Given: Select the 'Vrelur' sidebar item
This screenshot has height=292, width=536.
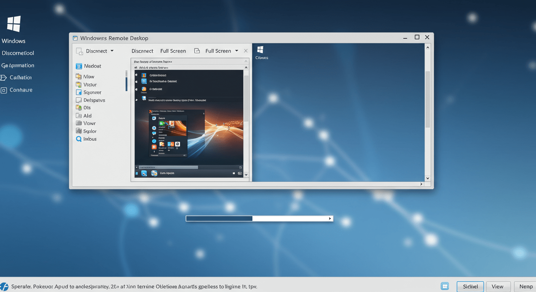Looking at the screenshot, I should pyautogui.click(x=86, y=84).
